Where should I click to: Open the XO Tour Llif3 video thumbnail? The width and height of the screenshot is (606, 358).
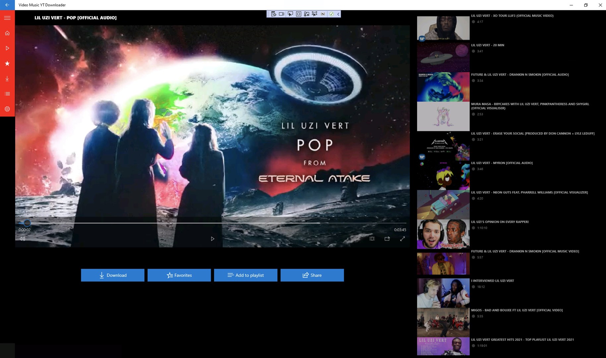443,28
